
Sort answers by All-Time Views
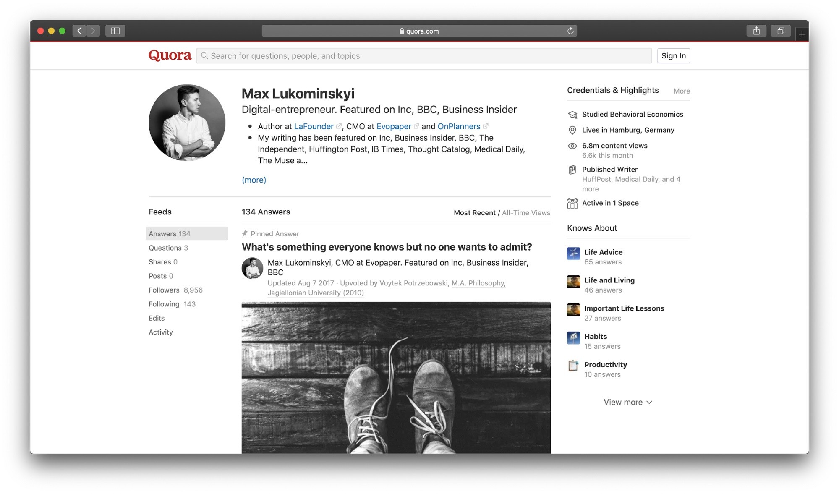coord(525,212)
